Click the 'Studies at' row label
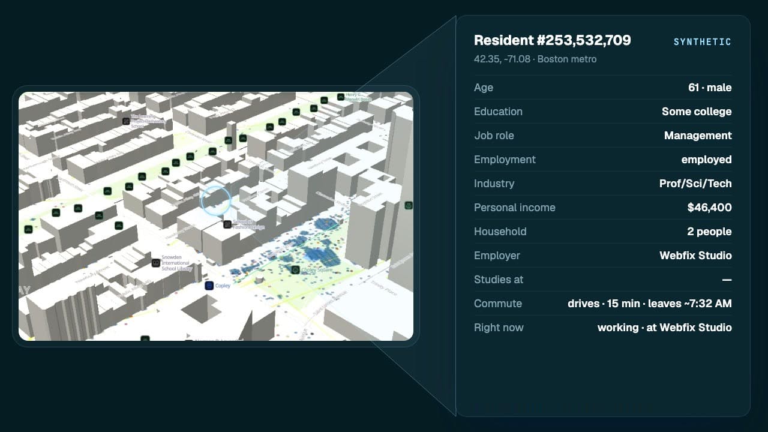 tap(499, 280)
